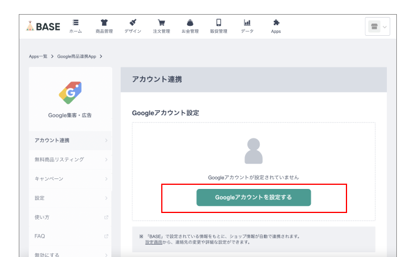418x257 pixels.
Task: Click the BASE logo
Action: point(43,26)
